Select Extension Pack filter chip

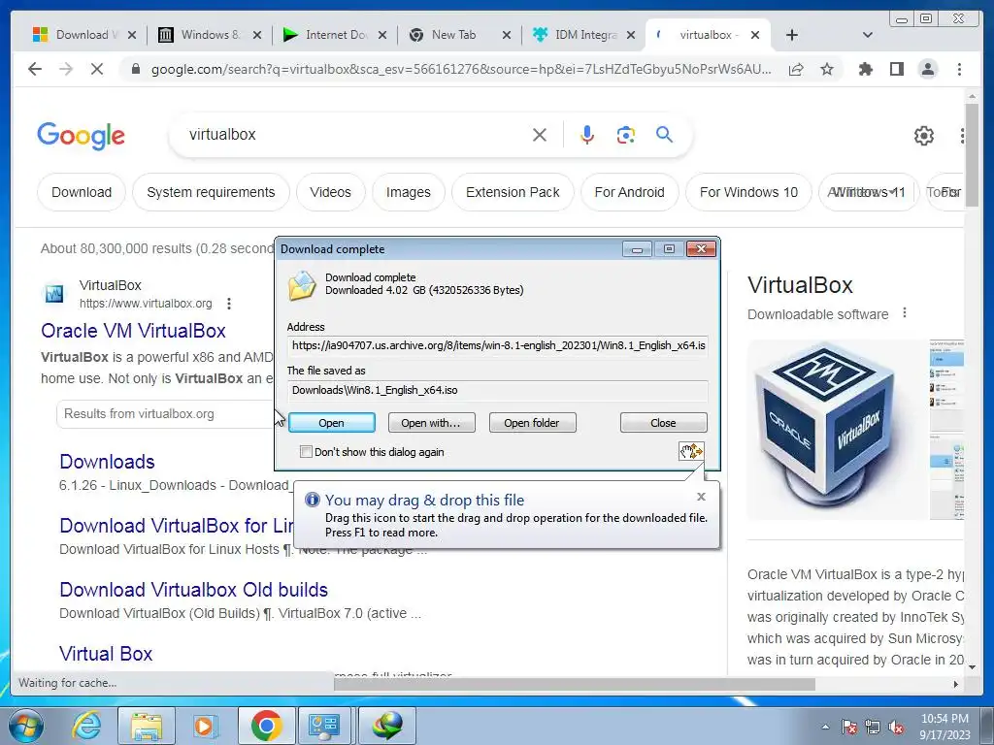513,192
